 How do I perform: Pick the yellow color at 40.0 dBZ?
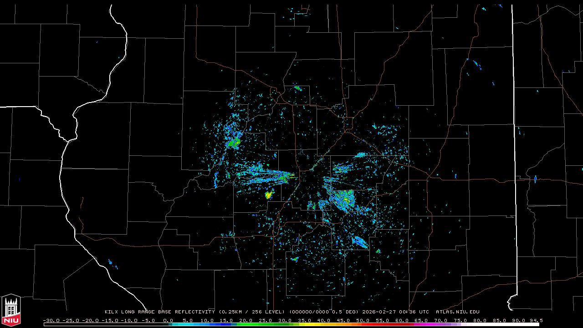(x=324, y=324)
